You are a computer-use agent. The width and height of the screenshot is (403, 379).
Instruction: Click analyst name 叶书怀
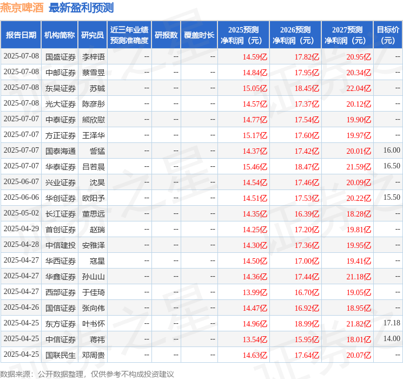(94, 324)
